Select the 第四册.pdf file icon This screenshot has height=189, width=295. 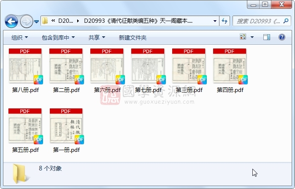230,66
